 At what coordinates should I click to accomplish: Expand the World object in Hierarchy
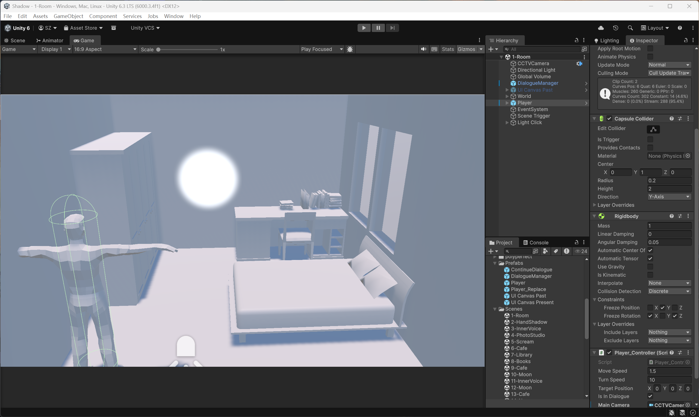507,96
